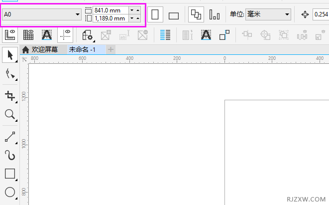The width and height of the screenshot is (329, 205).
Task: Add a new document with plus tab
Action: 110,49
